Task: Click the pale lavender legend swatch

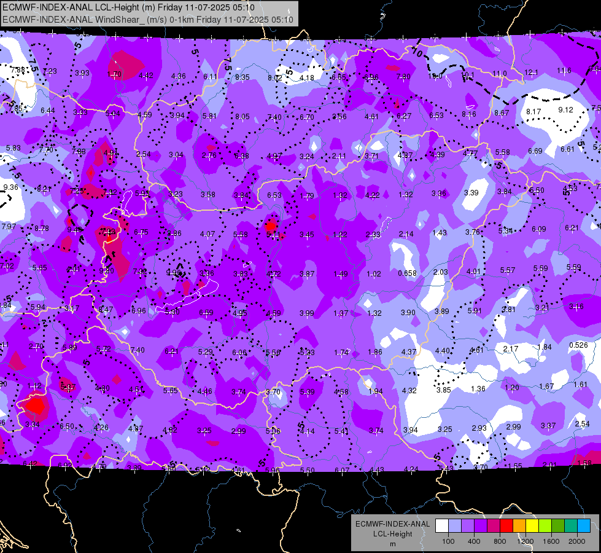Action: pos(455,526)
